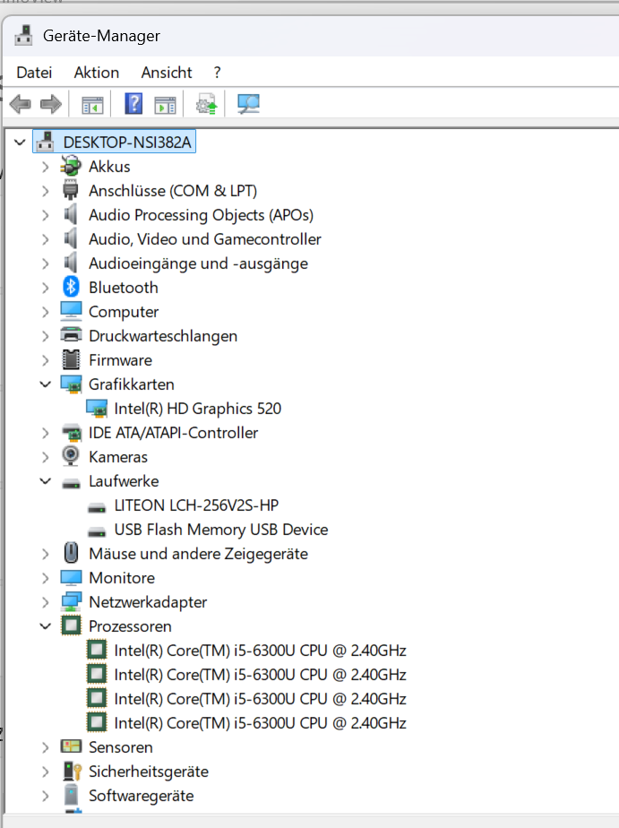Open the Datei menu
This screenshot has height=828, width=619.
click(34, 73)
